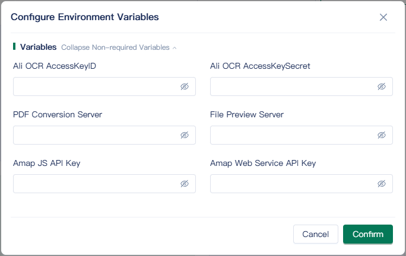Reveal the Ali OCR AccessKeySecret value
The width and height of the screenshot is (406, 256).
pos(382,87)
